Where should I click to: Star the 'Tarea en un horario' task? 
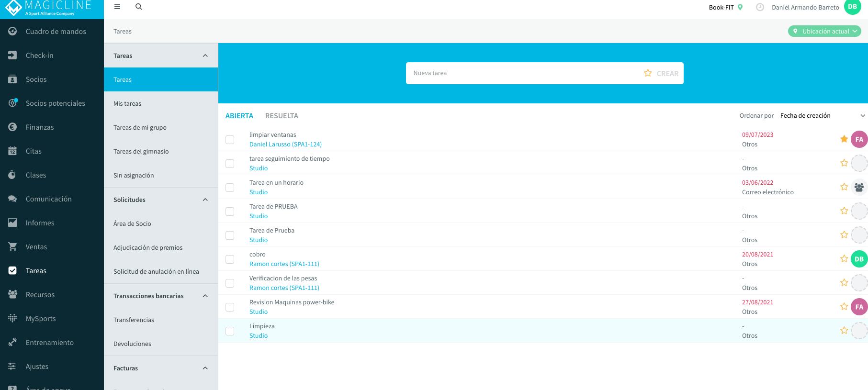click(x=844, y=187)
